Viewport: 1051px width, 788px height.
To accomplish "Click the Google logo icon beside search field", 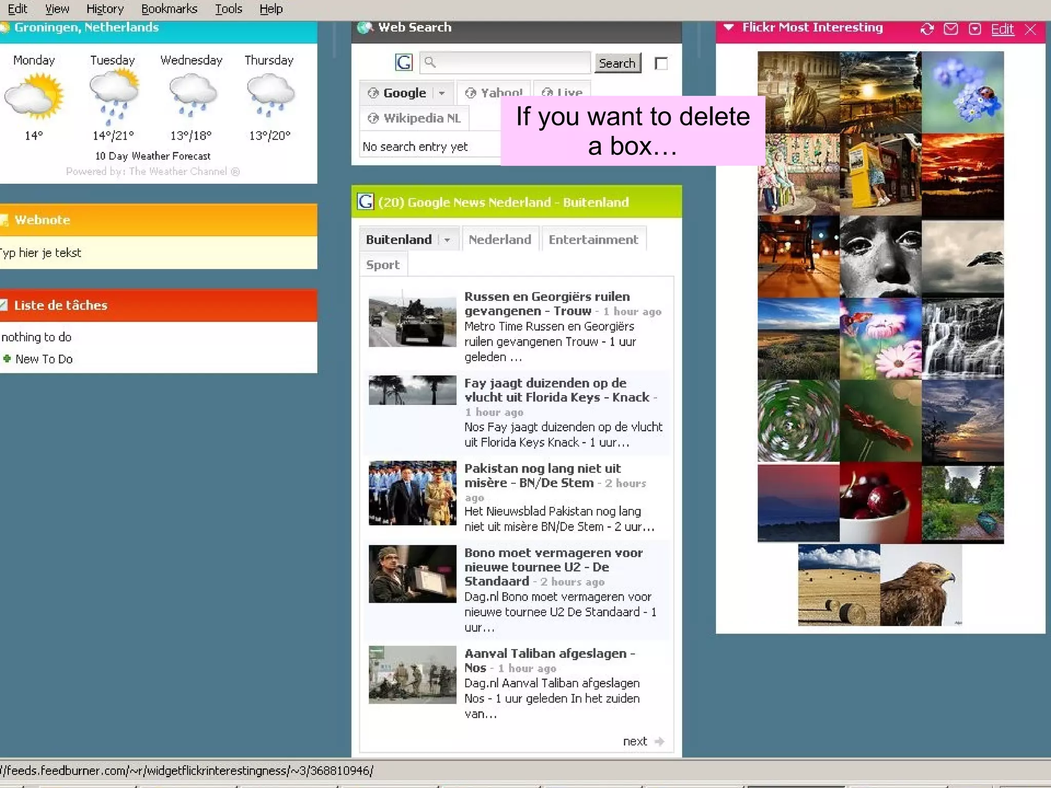I will click(404, 63).
